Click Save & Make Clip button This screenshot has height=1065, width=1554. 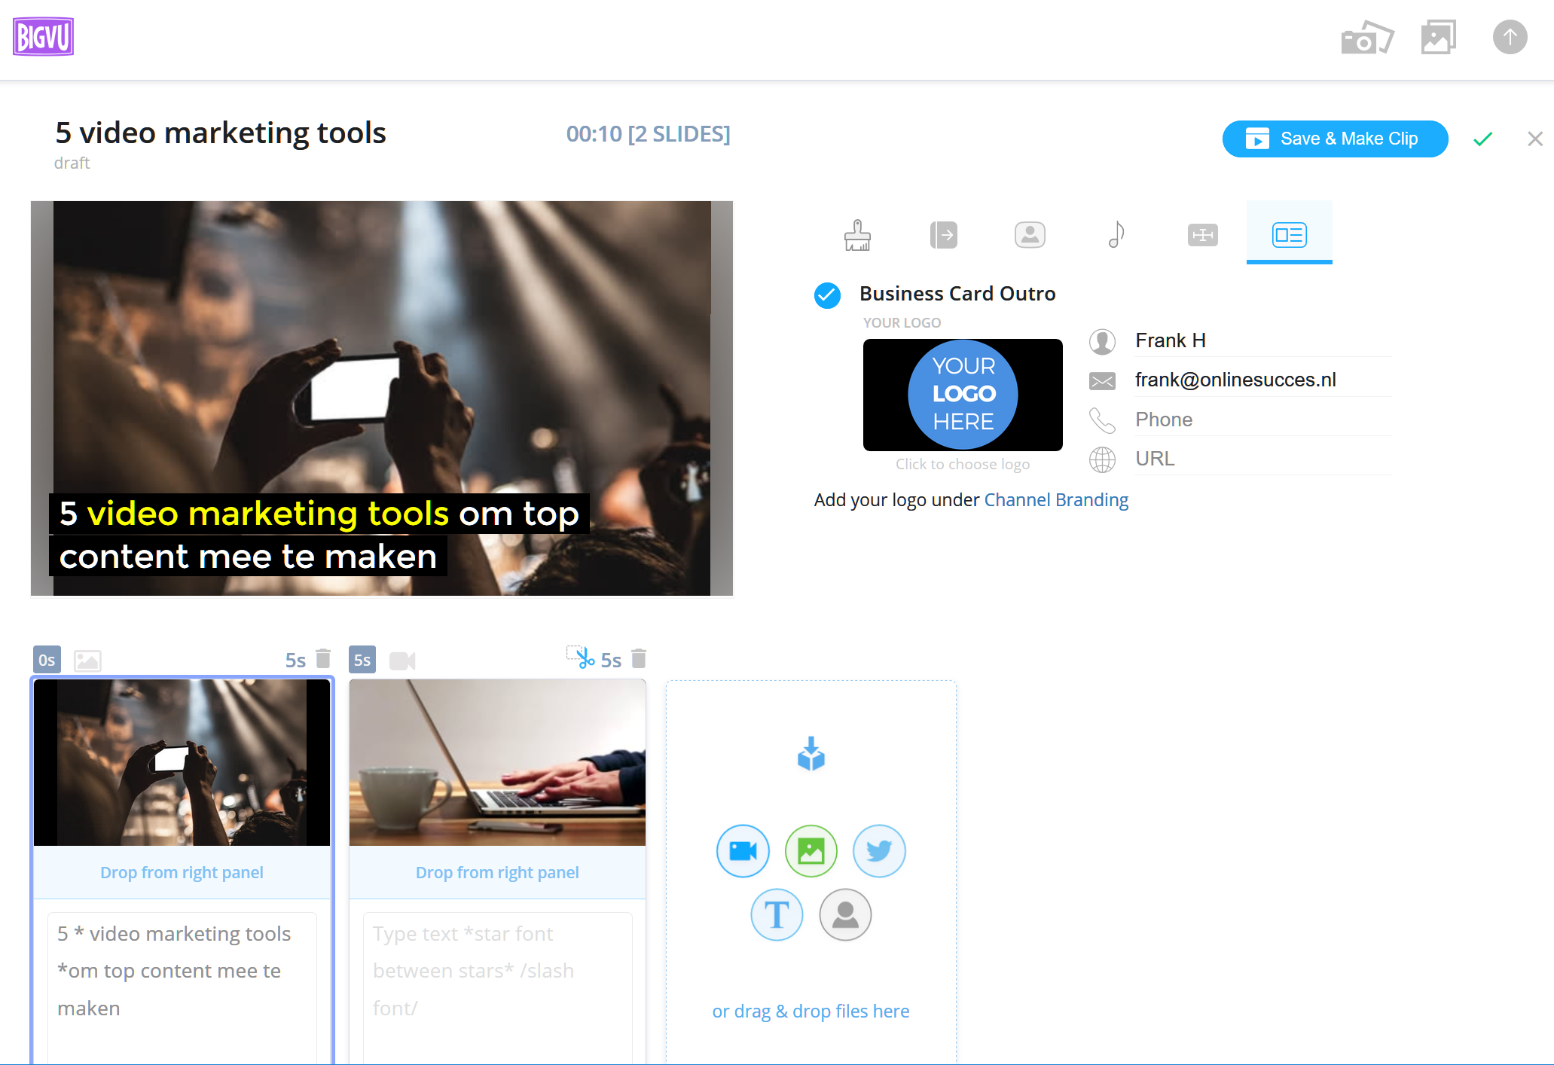(x=1335, y=139)
